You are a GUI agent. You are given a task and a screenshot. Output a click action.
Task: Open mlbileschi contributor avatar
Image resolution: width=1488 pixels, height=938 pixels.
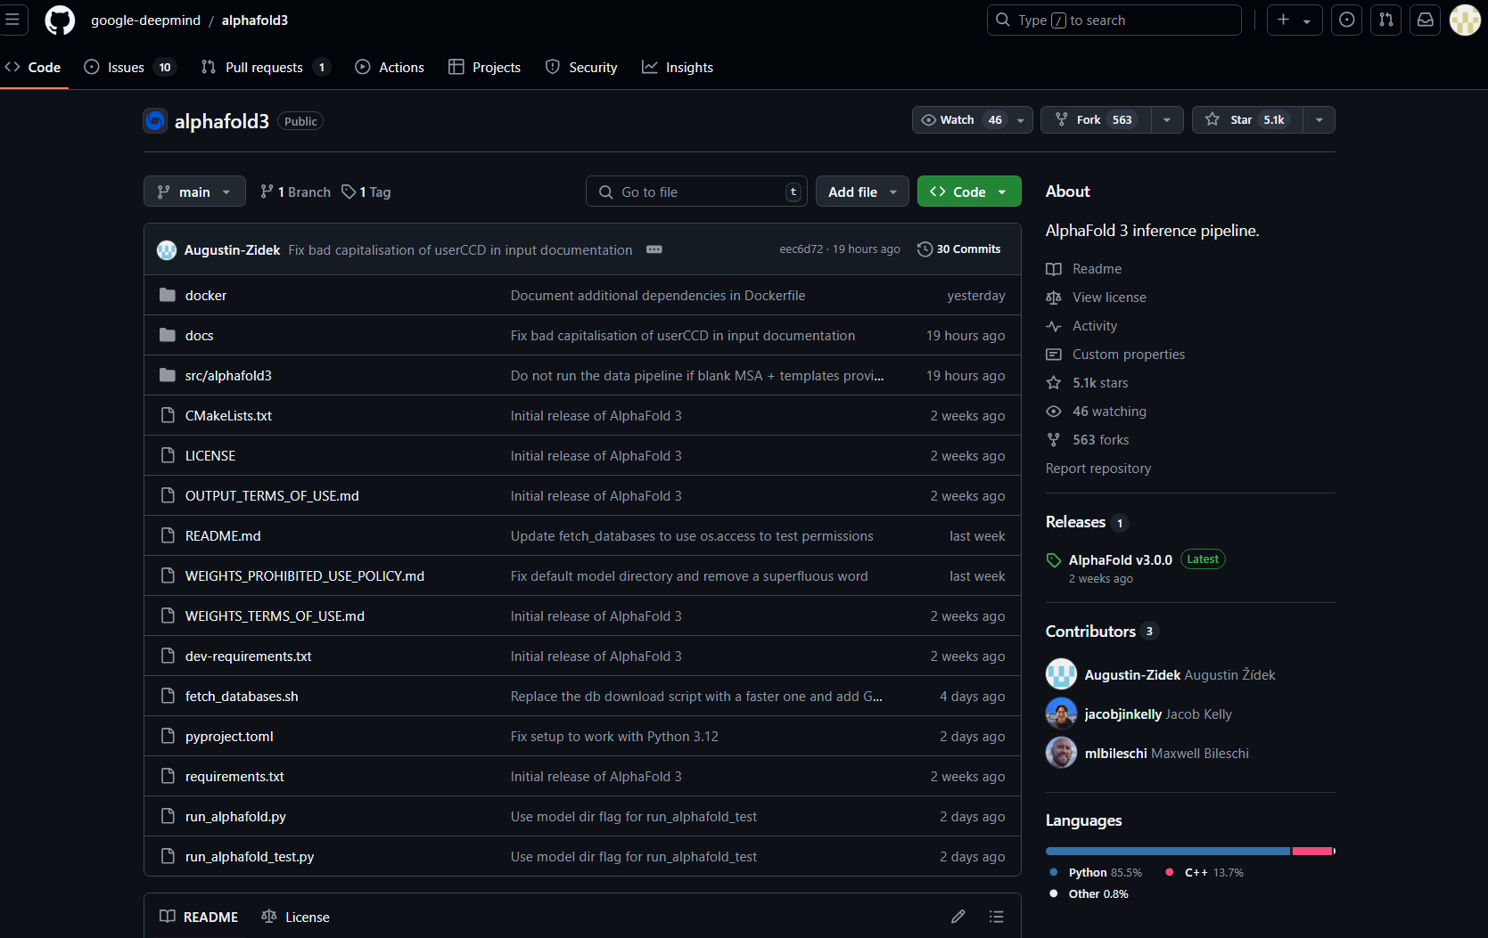(x=1061, y=753)
